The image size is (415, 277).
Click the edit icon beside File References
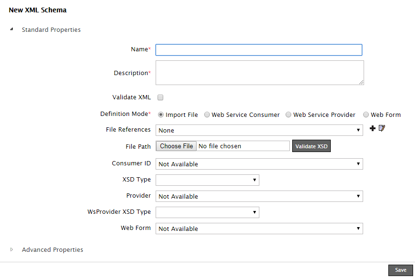click(x=382, y=129)
